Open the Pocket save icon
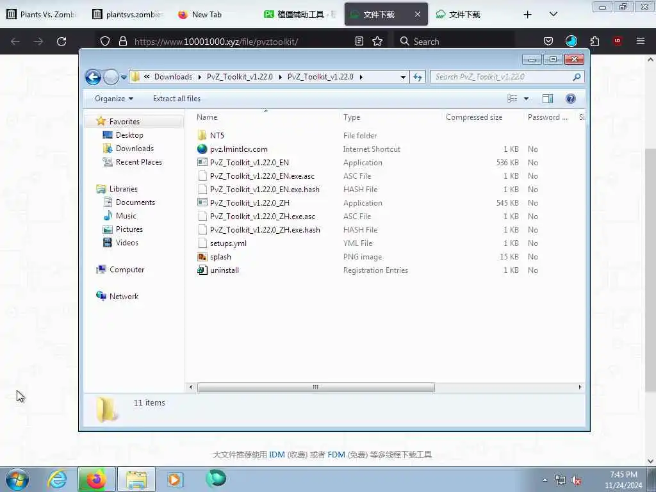Image resolution: width=656 pixels, height=492 pixels. click(x=548, y=41)
